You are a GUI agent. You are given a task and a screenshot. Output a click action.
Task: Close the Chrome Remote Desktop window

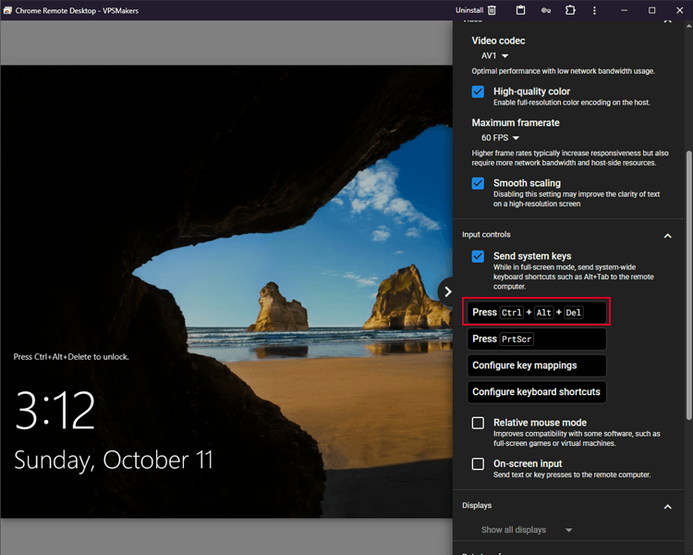click(680, 10)
